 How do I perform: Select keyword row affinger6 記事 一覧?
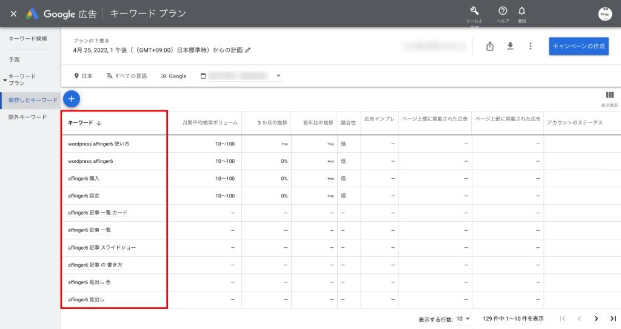point(89,230)
